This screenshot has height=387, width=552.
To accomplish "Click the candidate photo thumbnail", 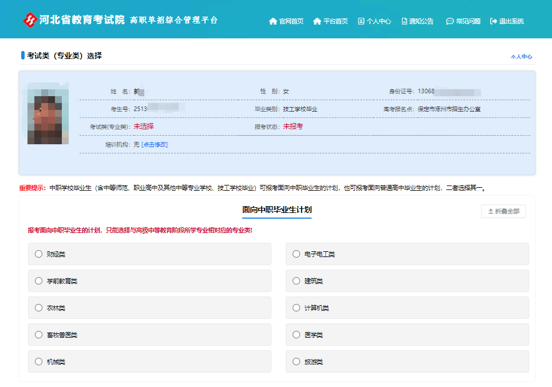I will click(48, 116).
